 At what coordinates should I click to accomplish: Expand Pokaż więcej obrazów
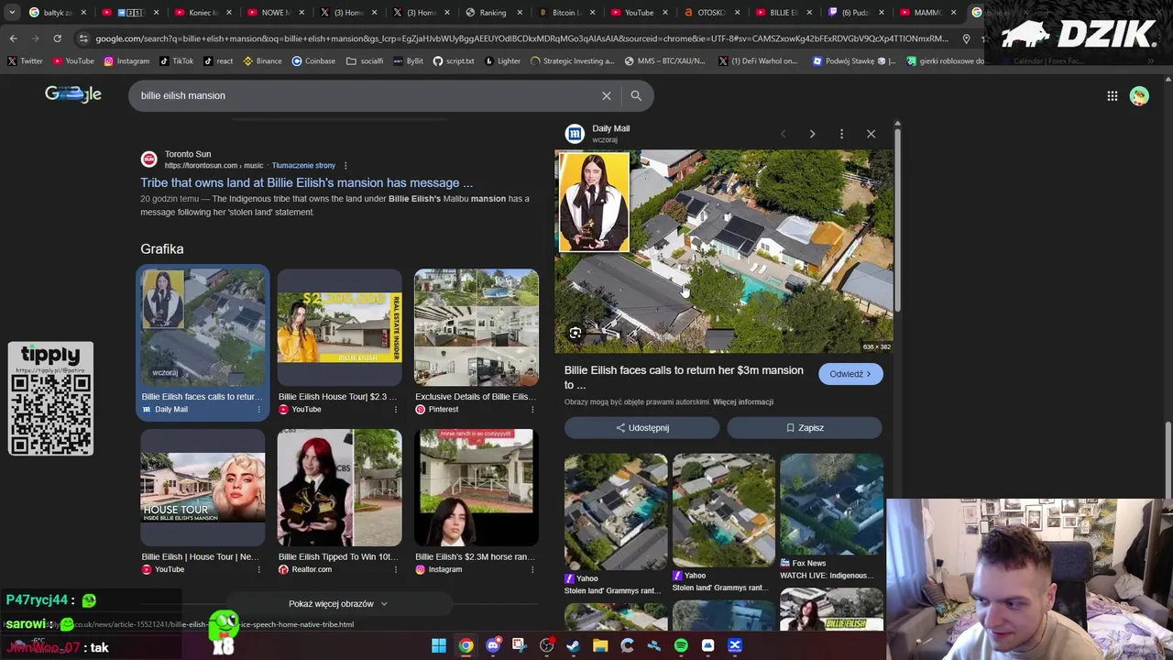tap(338, 604)
